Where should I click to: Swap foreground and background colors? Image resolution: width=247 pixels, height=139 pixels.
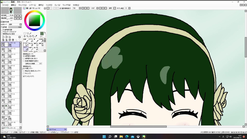[45, 33]
